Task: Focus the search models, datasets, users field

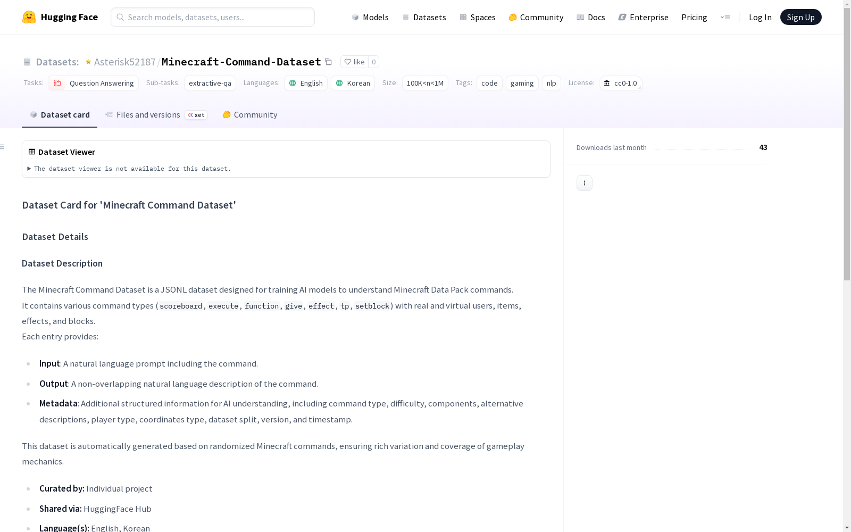Action: coord(213,17)
